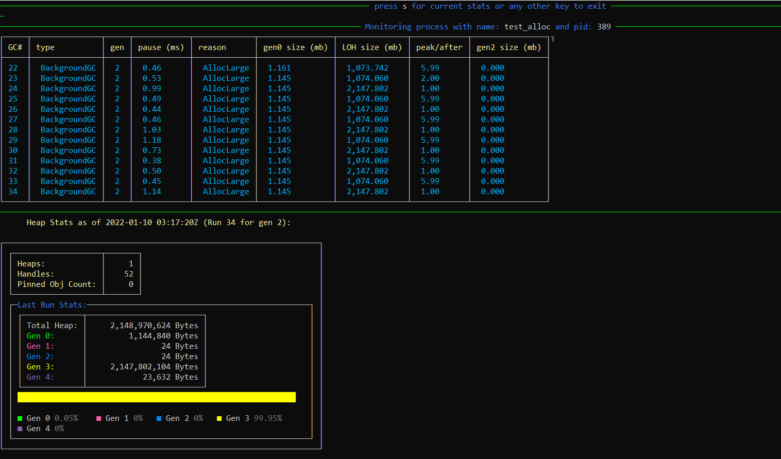This screenshot has height=459, width=781.
Task: Click the blue Gen 2 legend square
Action: pyautogui.click(x=159, y=419)
